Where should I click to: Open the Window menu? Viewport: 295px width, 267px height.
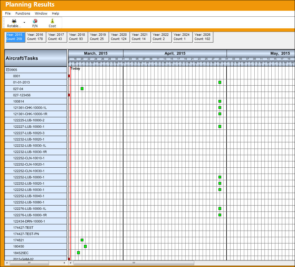pyautogui.click(x=41, y=13)
